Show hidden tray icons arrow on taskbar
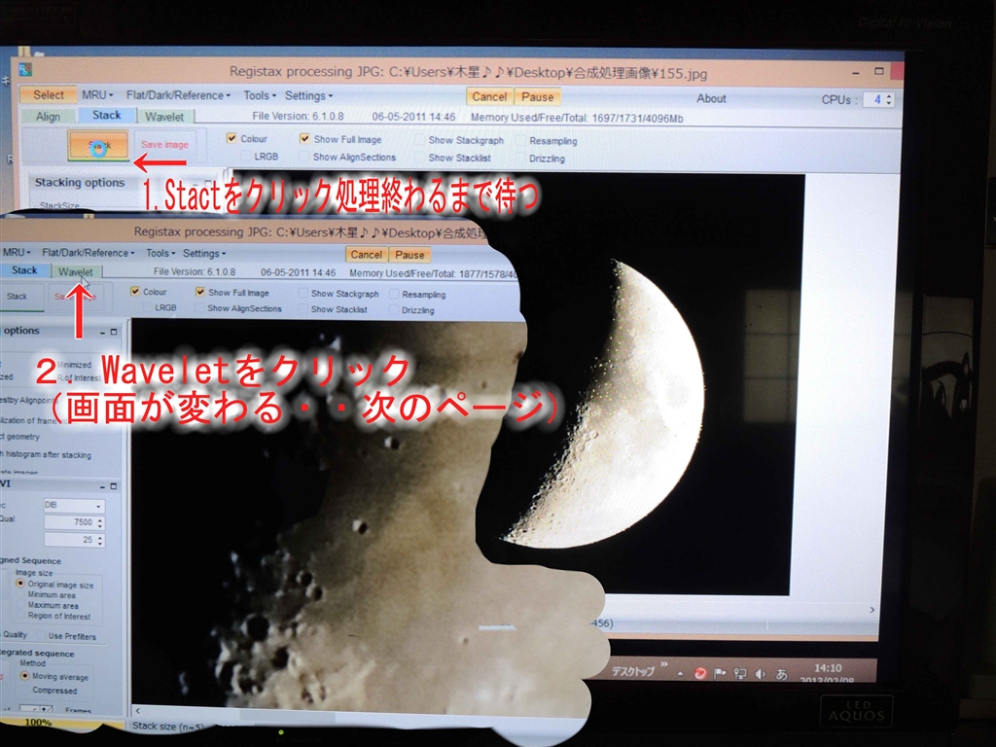The image size is (996, 747). [x=680, y=673]
